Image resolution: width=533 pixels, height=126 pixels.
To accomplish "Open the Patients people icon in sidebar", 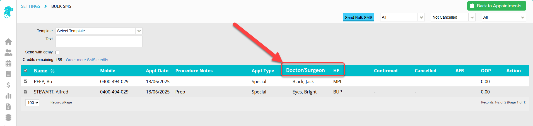I will 8,52.
